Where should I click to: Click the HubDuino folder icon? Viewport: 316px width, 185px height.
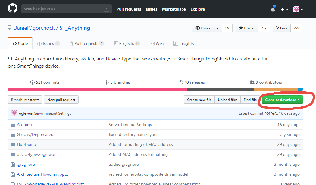click(x=13, y=145)
